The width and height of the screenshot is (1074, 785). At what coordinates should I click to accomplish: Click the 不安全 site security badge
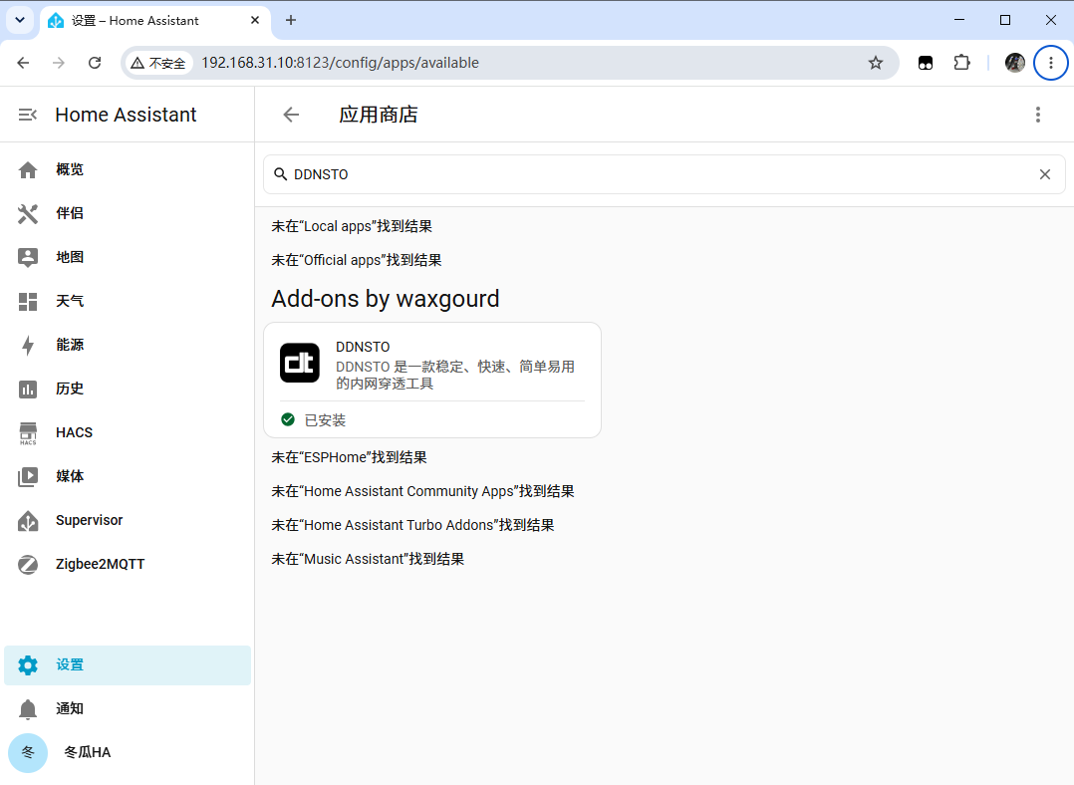158,63
